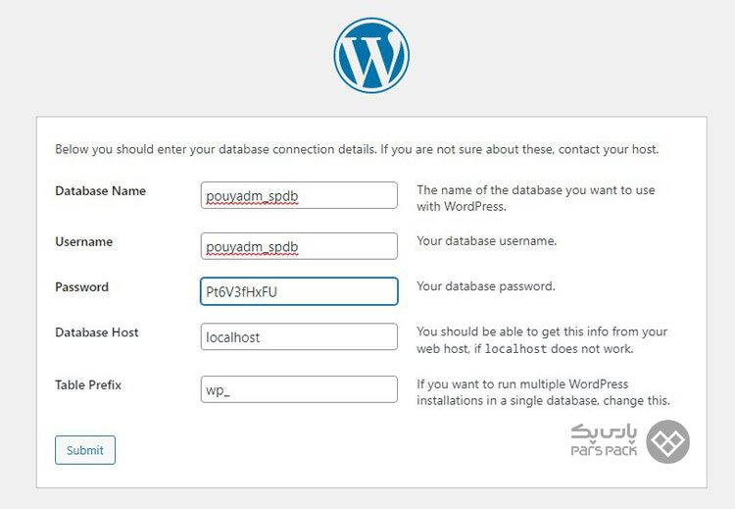Image resolution: width=735 pixels, height=509 pixels.
Task: Click the Database Host label
Action: point(97,332)
